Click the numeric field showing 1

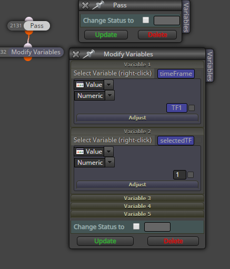point(179,175)
